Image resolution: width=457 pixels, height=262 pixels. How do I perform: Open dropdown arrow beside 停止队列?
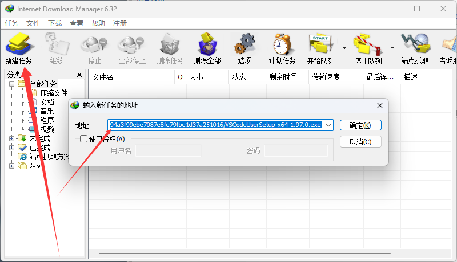(392, 48)
